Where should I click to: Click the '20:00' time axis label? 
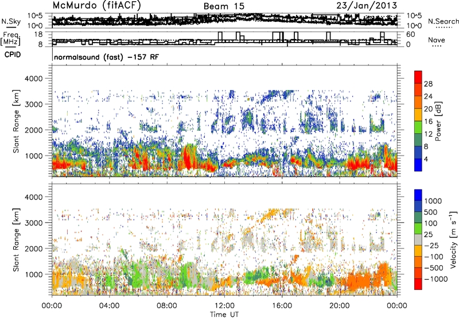340,306
